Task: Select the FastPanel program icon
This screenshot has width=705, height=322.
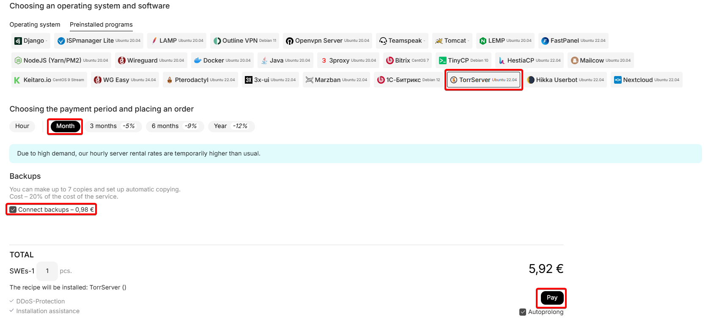Action: click(x=545, y=41)
